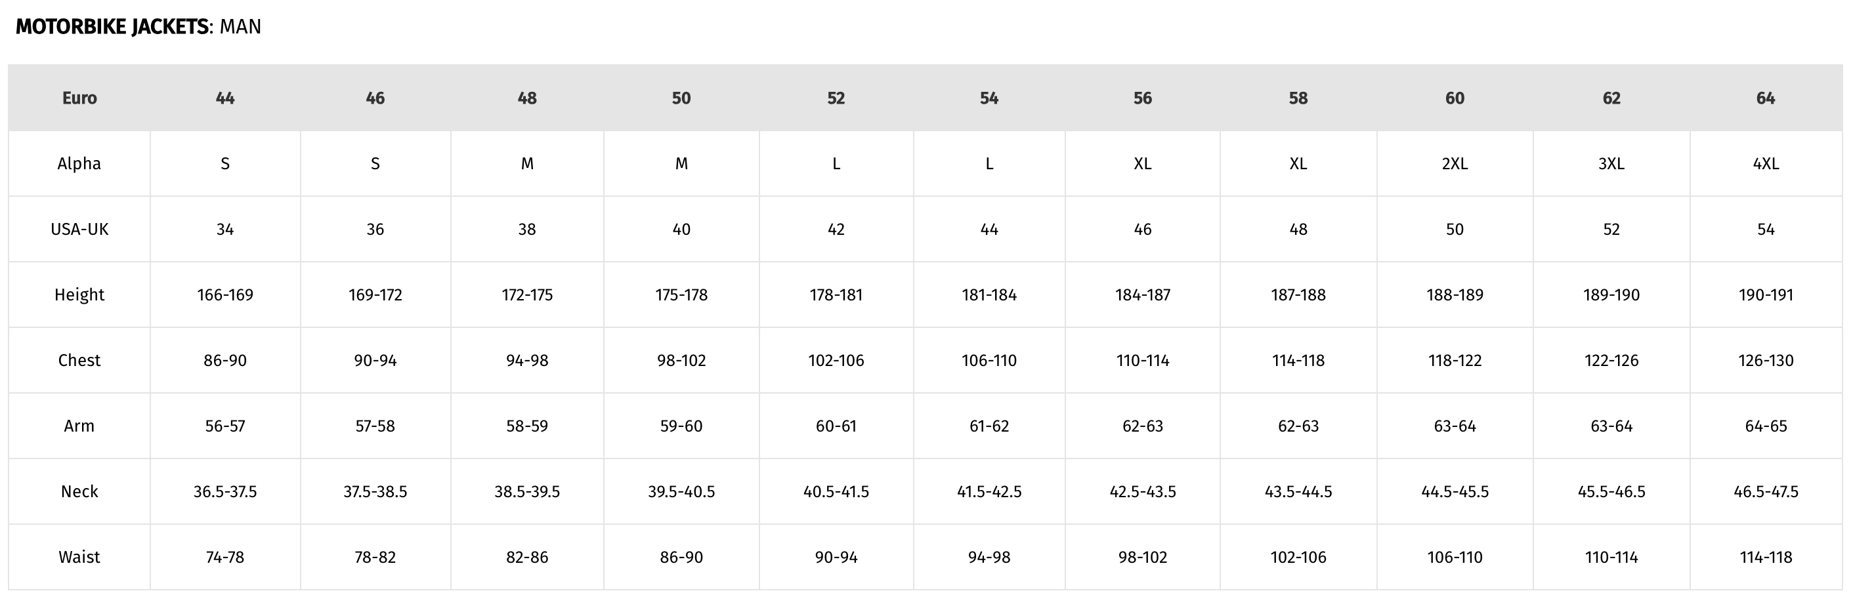This screenshot has width=1853, height=612.
Task: Click the USA-UK row label
Action: (x=79, y=229)
